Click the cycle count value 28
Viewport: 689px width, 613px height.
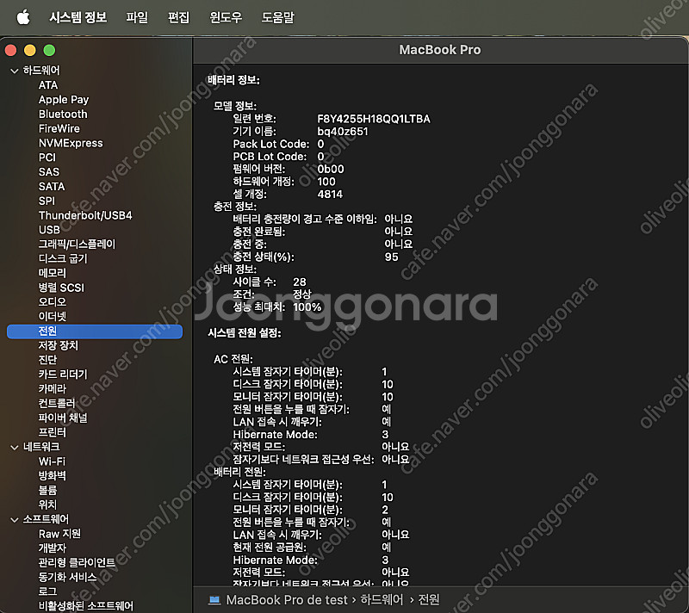[x=300, y=282]
